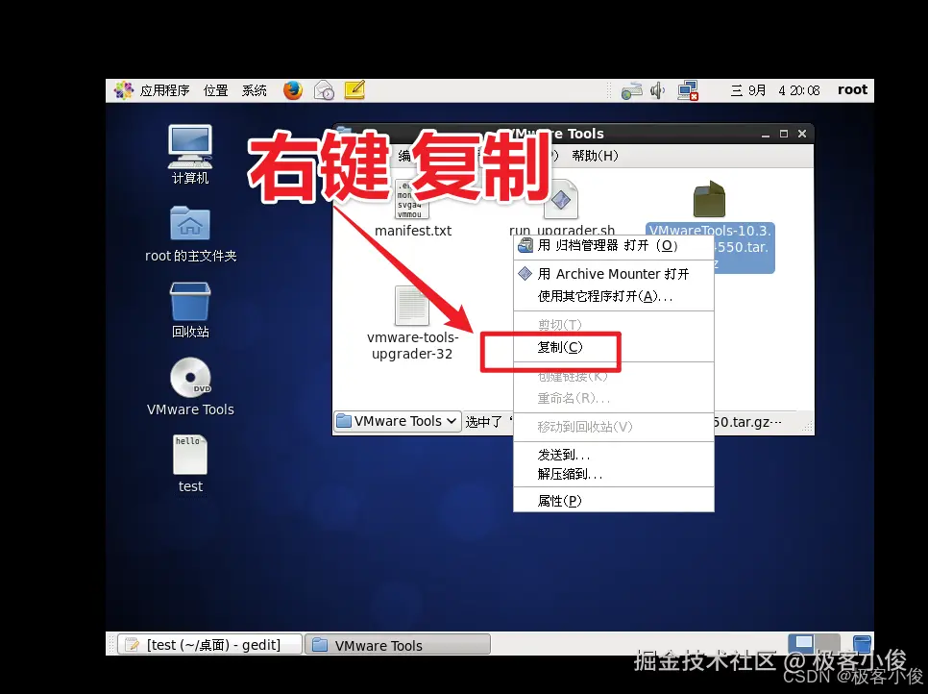Choose 用 Archive Mounter 打开
This screenshot has height=694, width=928.
coord(613,274)
